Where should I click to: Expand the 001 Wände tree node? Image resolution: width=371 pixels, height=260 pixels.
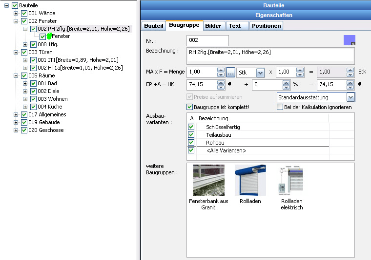point(16,13)
